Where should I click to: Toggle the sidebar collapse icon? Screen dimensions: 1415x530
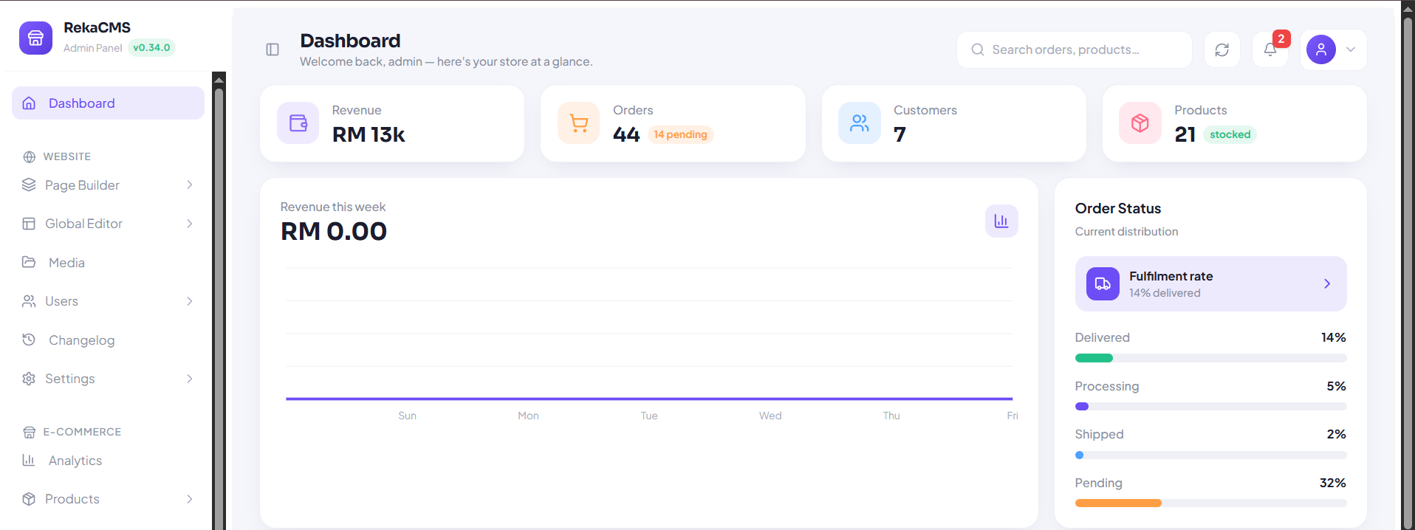pos(273,49)
